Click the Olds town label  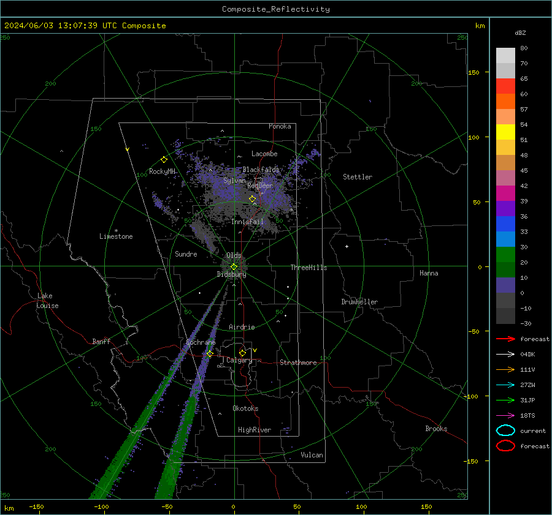234,255
